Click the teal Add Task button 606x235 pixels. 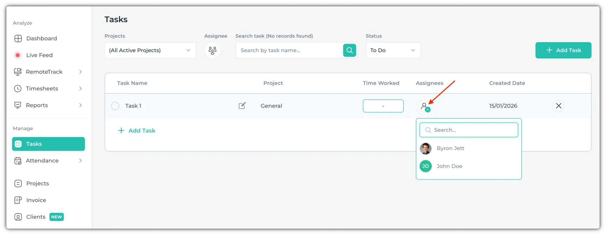click(563, 50)
